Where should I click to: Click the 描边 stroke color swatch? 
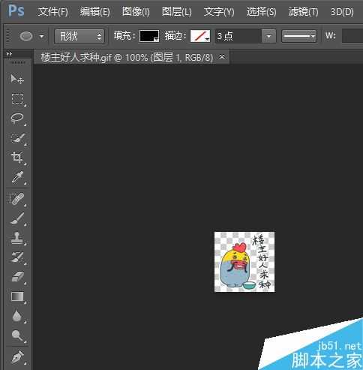click(x=200, y=36)
